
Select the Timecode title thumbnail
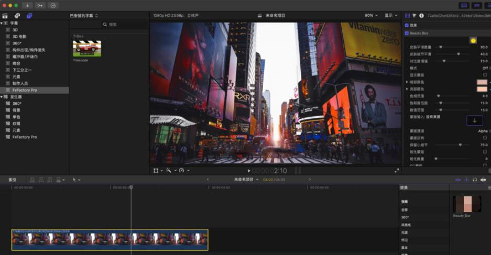pos(87,49)
